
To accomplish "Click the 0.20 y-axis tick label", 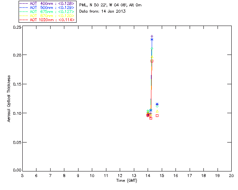I will tap(17, 55).
